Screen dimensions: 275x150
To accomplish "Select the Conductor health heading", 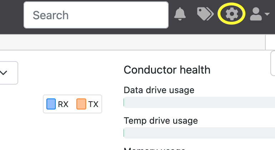I will click(167, 70).
